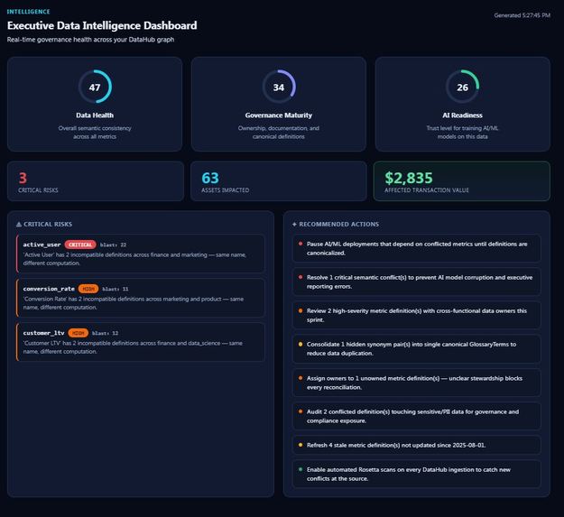Select the 'Review 2 high-severity metric' action
564x517 pixels.
[417, 315]
